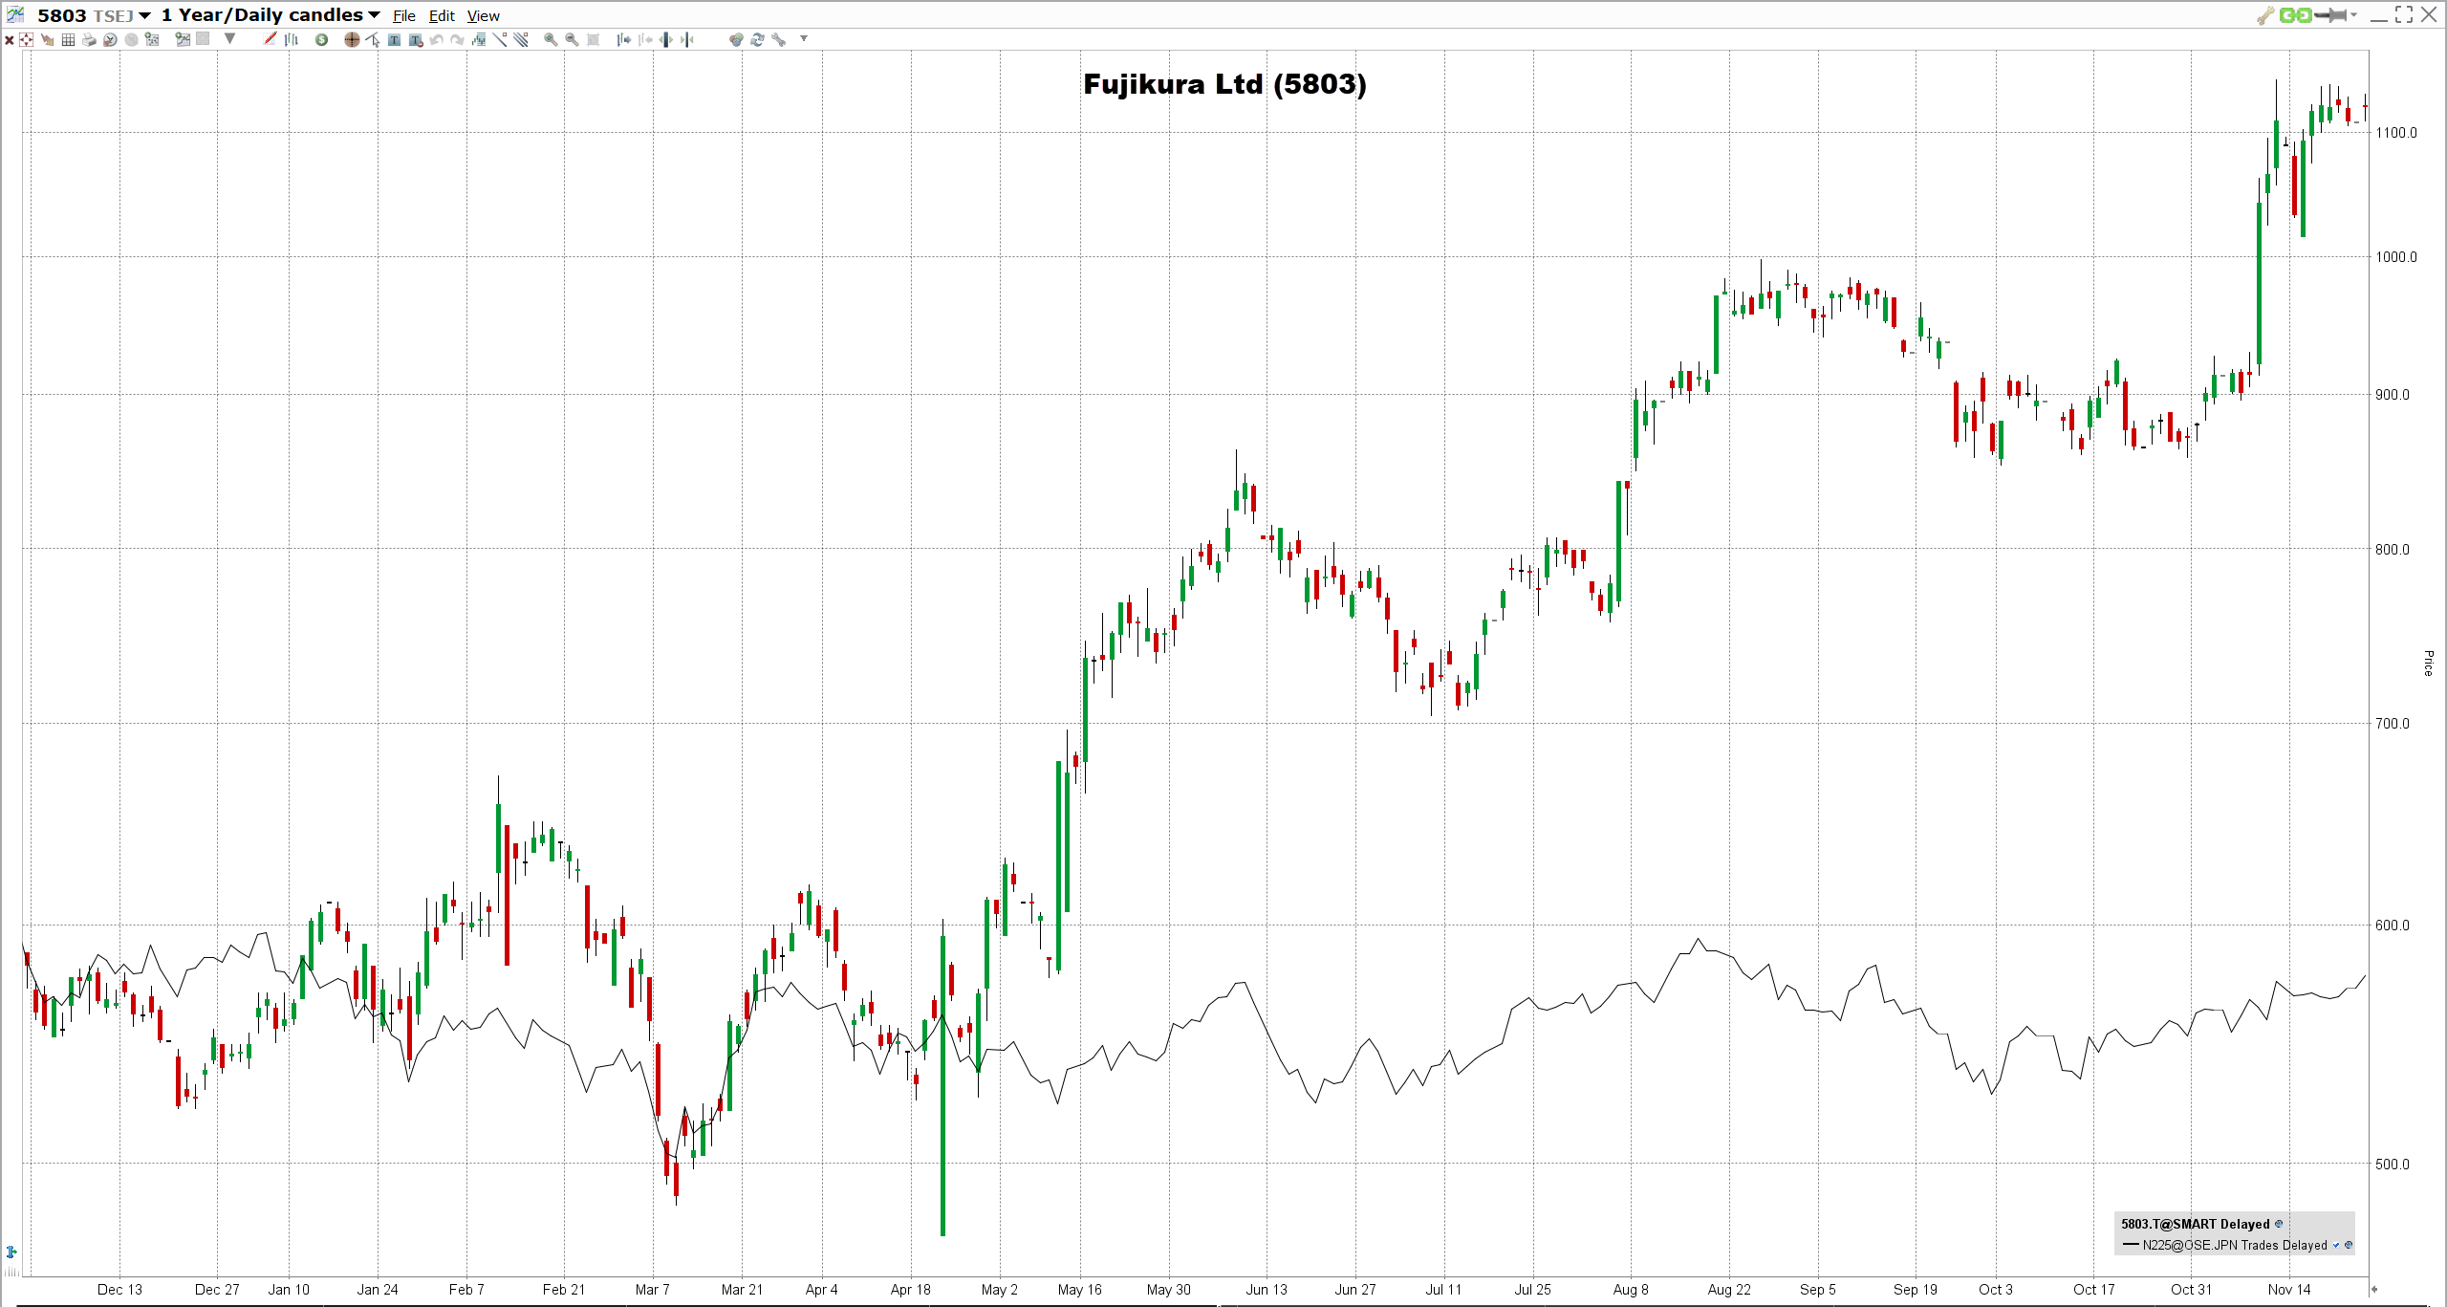Screen dimensions: 2447x1307
Task: Click the green dollar sign icon
Action: point(322,39)
